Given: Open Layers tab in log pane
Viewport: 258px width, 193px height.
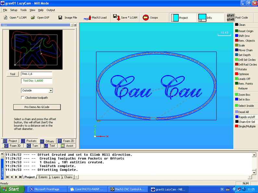Looking at the screenshot, I should [56, 177].
